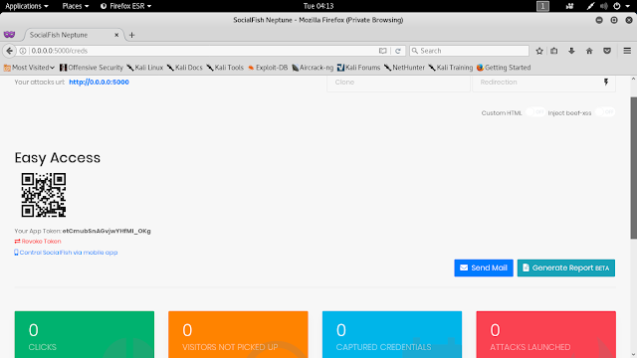Click the Easy Access heading

pos(58,158)
